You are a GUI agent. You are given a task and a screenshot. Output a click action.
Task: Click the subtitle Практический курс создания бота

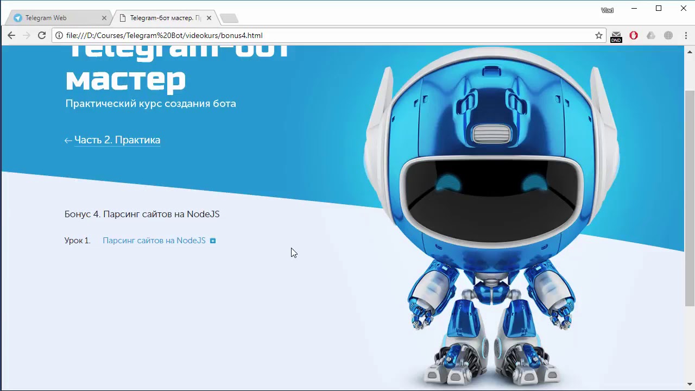[151, 104]
